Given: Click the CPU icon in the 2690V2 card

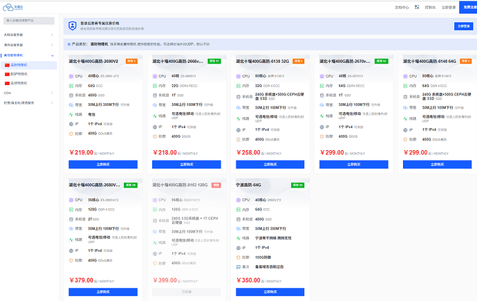Looking at the screenshot, I should 71,76.
